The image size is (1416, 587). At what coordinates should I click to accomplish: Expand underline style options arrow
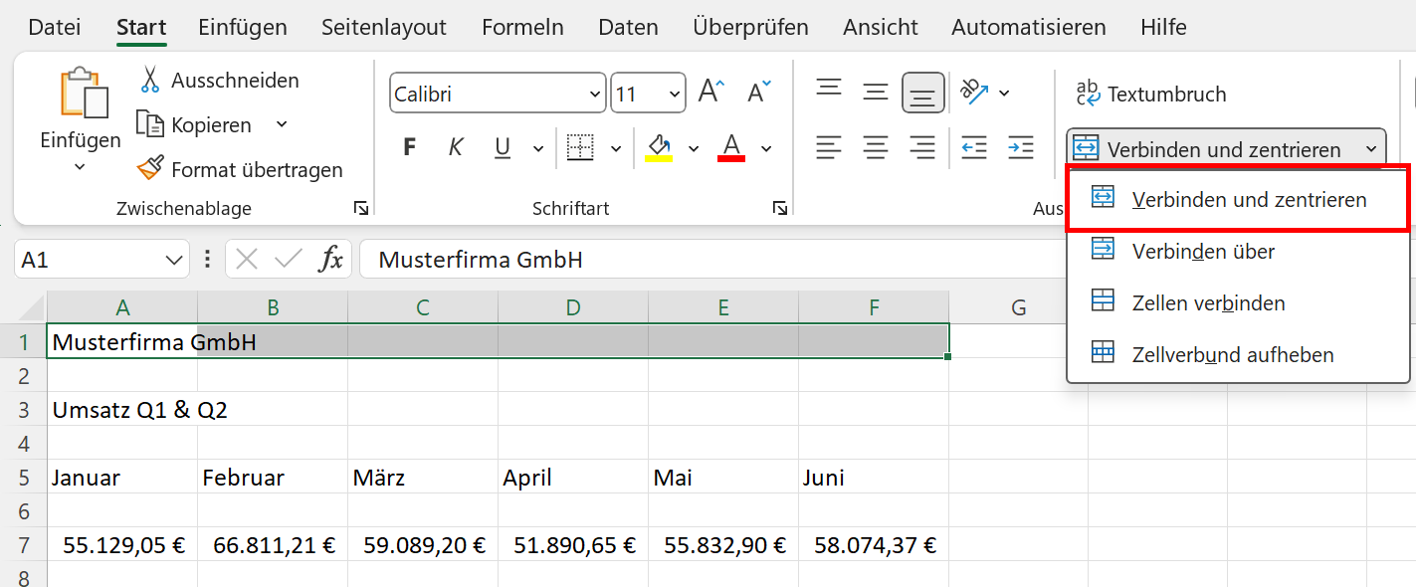tap(538, 149)
